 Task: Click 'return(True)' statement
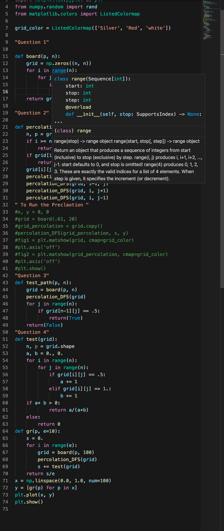click(66, 318)
